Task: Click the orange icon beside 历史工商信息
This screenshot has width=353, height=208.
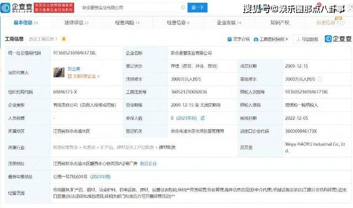Action: (64, 39)
